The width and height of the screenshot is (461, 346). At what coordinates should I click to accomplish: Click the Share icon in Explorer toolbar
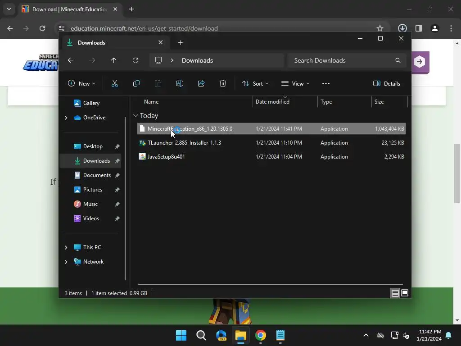pyautogui.click(x=201, y=83)
